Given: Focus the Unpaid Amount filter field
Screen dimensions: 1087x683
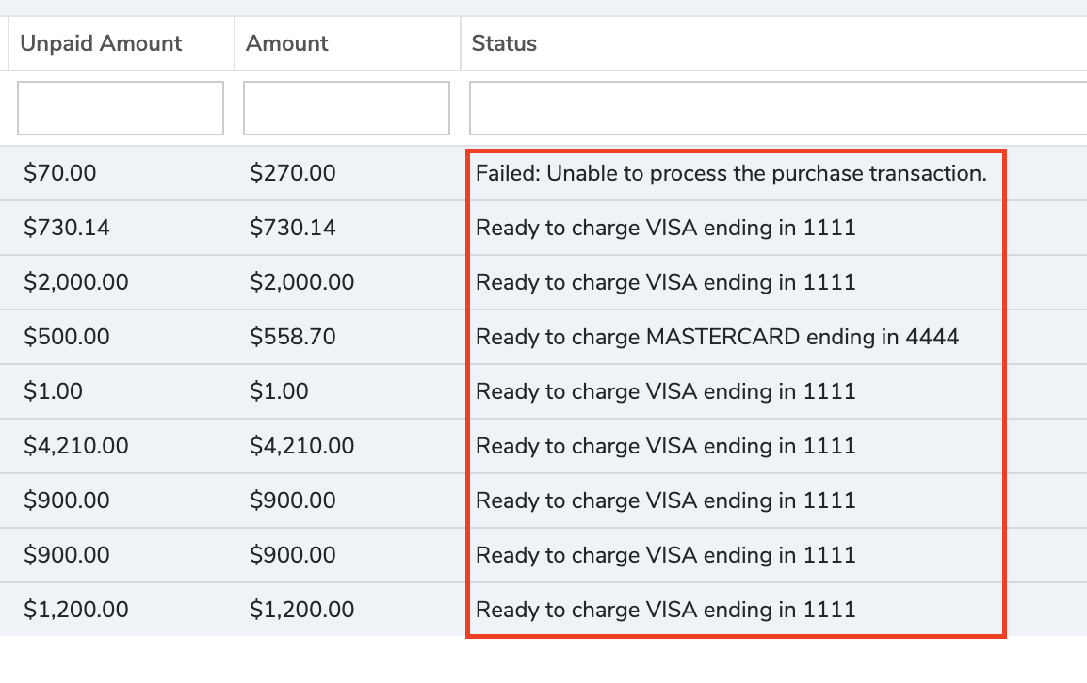Looking at the screenshot, I should 121,108.
